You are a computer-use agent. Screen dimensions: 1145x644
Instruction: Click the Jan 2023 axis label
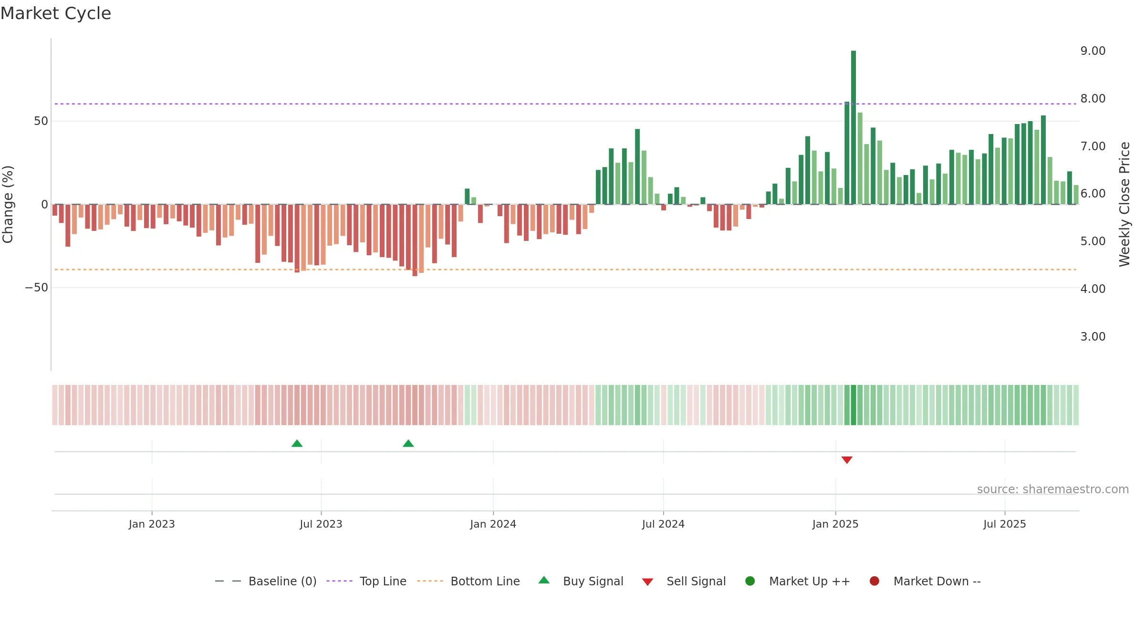[x=152, y=524]
